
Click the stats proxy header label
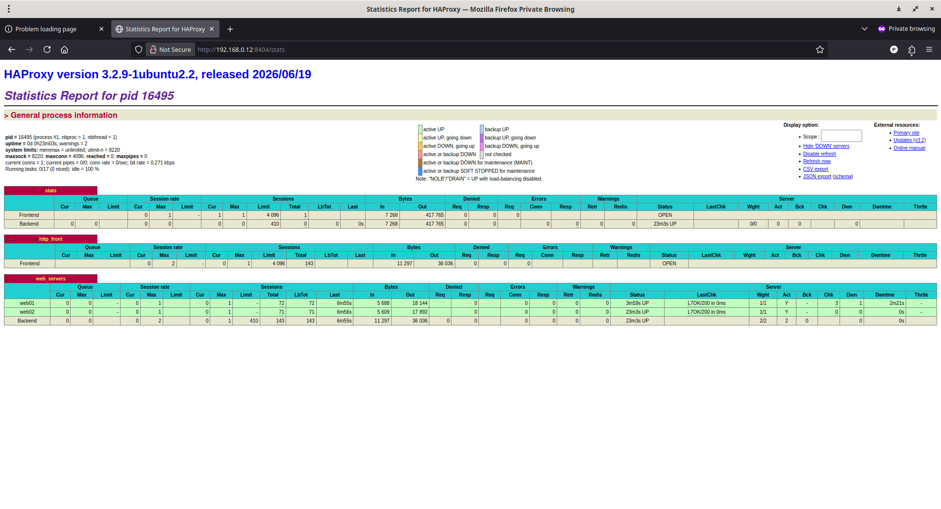point(50,190)
